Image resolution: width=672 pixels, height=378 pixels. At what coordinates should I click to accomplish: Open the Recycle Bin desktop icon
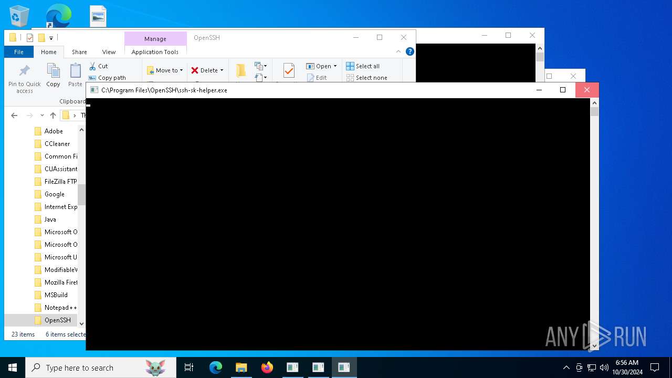click(x=19, y=16)
